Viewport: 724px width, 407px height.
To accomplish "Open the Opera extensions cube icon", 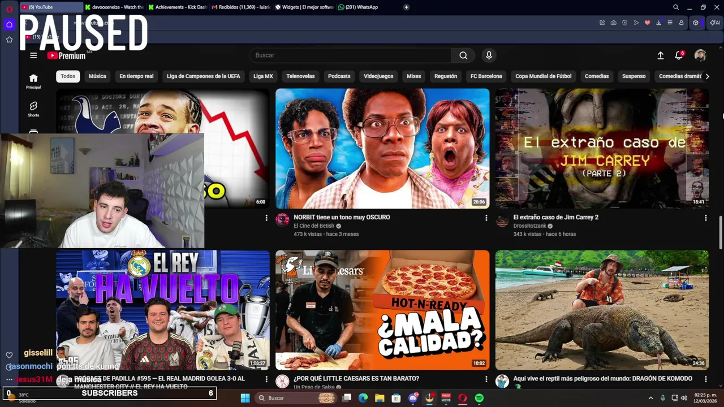I will 696,23.
